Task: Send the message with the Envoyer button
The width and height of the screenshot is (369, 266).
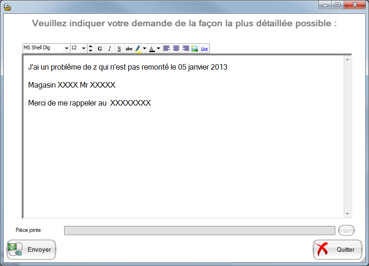Action: click(x=31, y=249)
